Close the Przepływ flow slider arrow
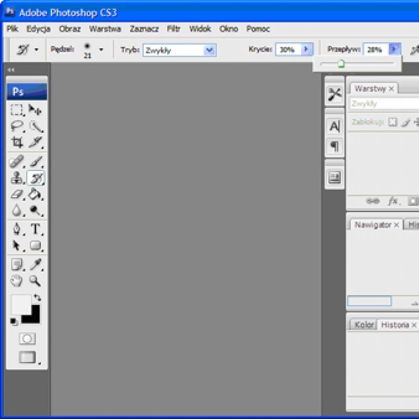The height and width of the screenshot is (419, 419). point(394,50)
